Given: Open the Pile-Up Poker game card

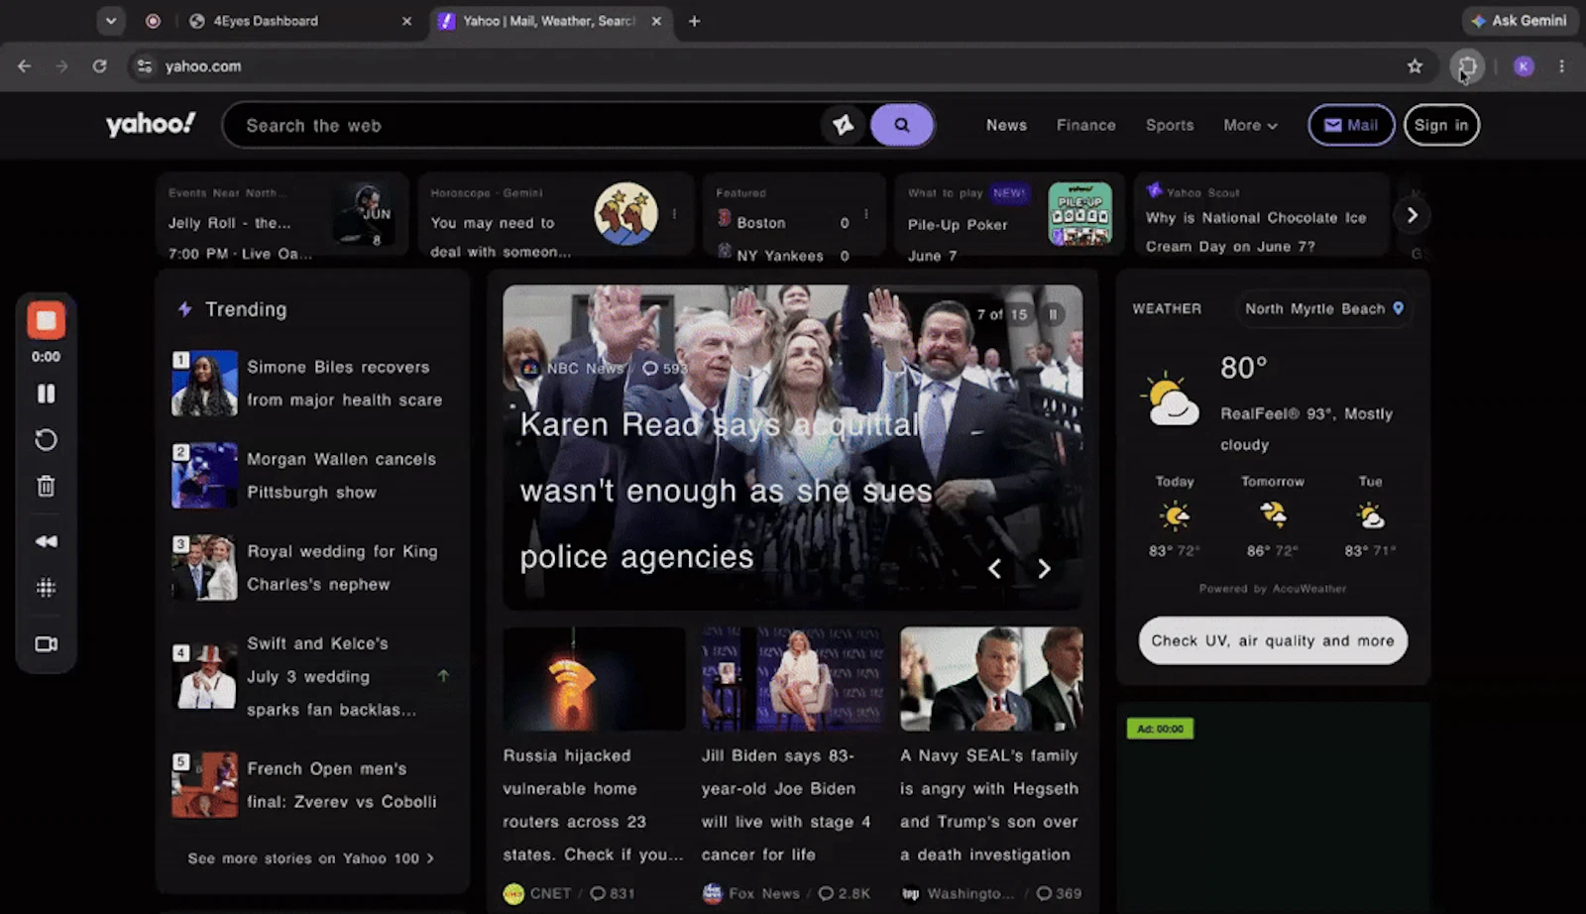Looking at the screenshot, I should (x=1010, y=215).
